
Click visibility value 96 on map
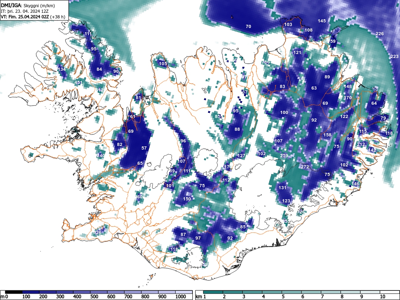coord(183,141)
